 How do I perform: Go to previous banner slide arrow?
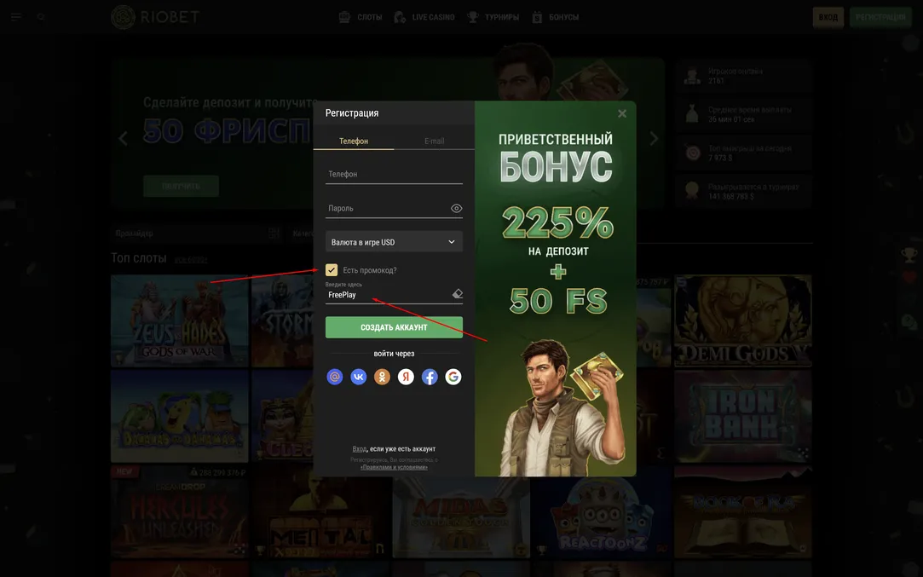tap(123, 139)
